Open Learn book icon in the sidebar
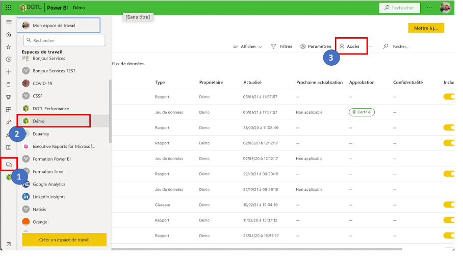 (9, 147)
